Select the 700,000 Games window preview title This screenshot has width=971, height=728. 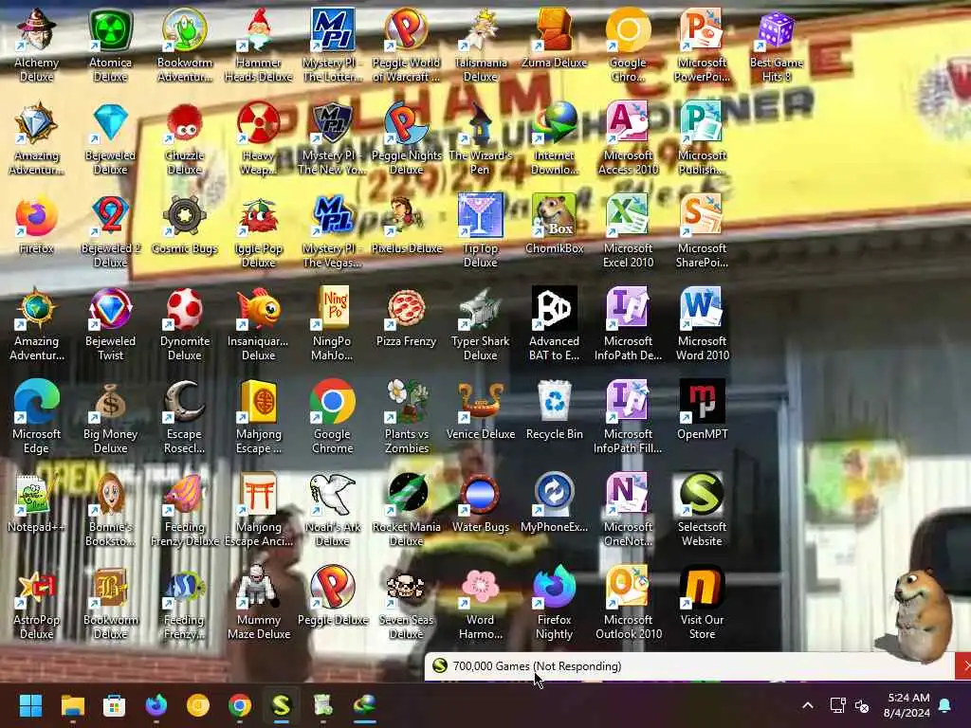click(537, 666)
